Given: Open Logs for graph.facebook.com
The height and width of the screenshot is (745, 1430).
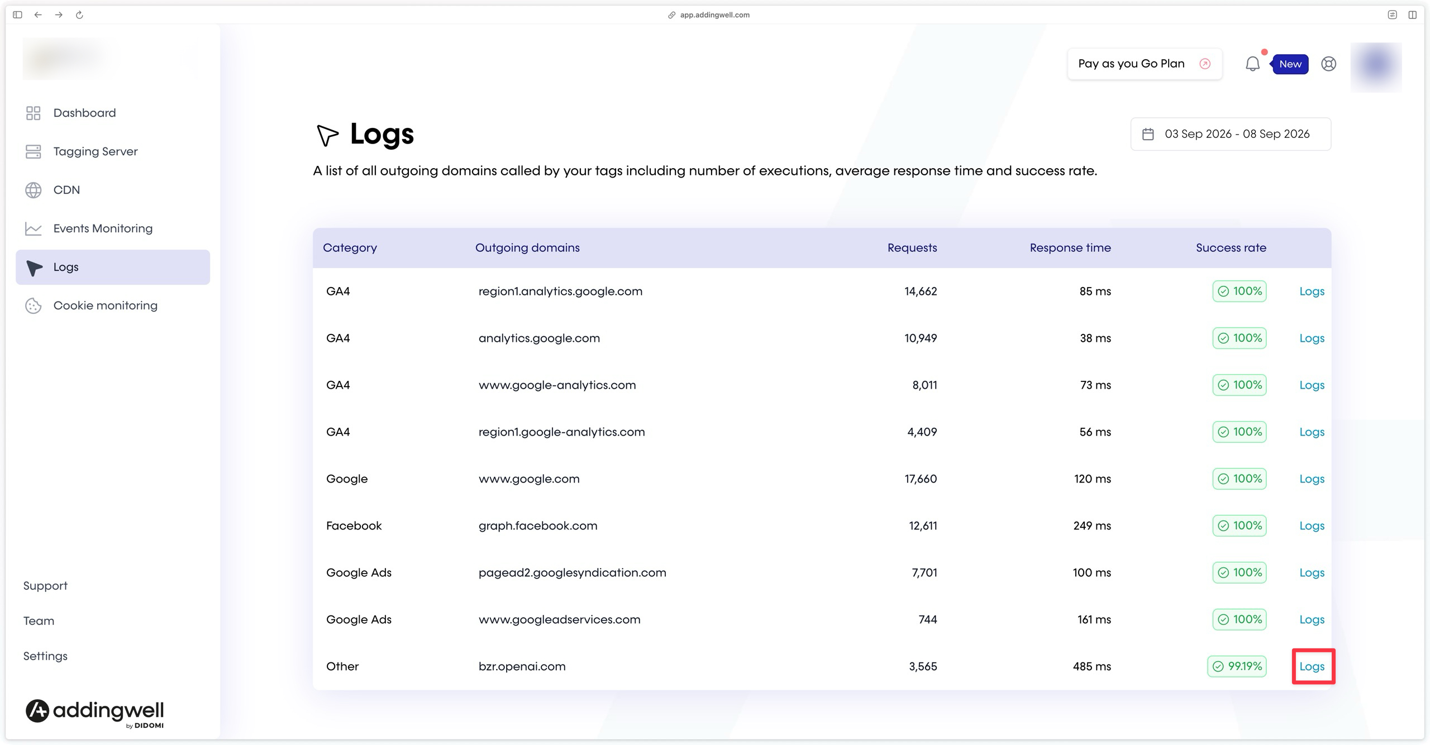Looking at the screenshot, I should pyautogui.click(x=1312, y=526).
